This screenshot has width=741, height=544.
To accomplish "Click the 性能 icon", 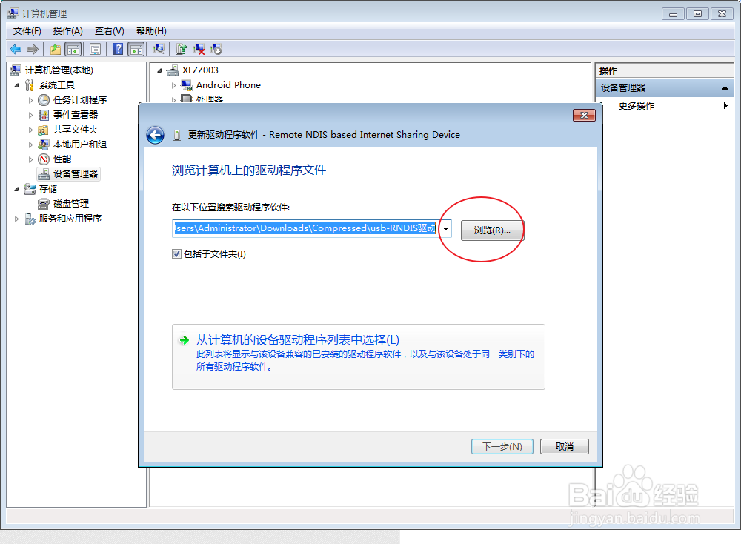I will tap(44, 159).
